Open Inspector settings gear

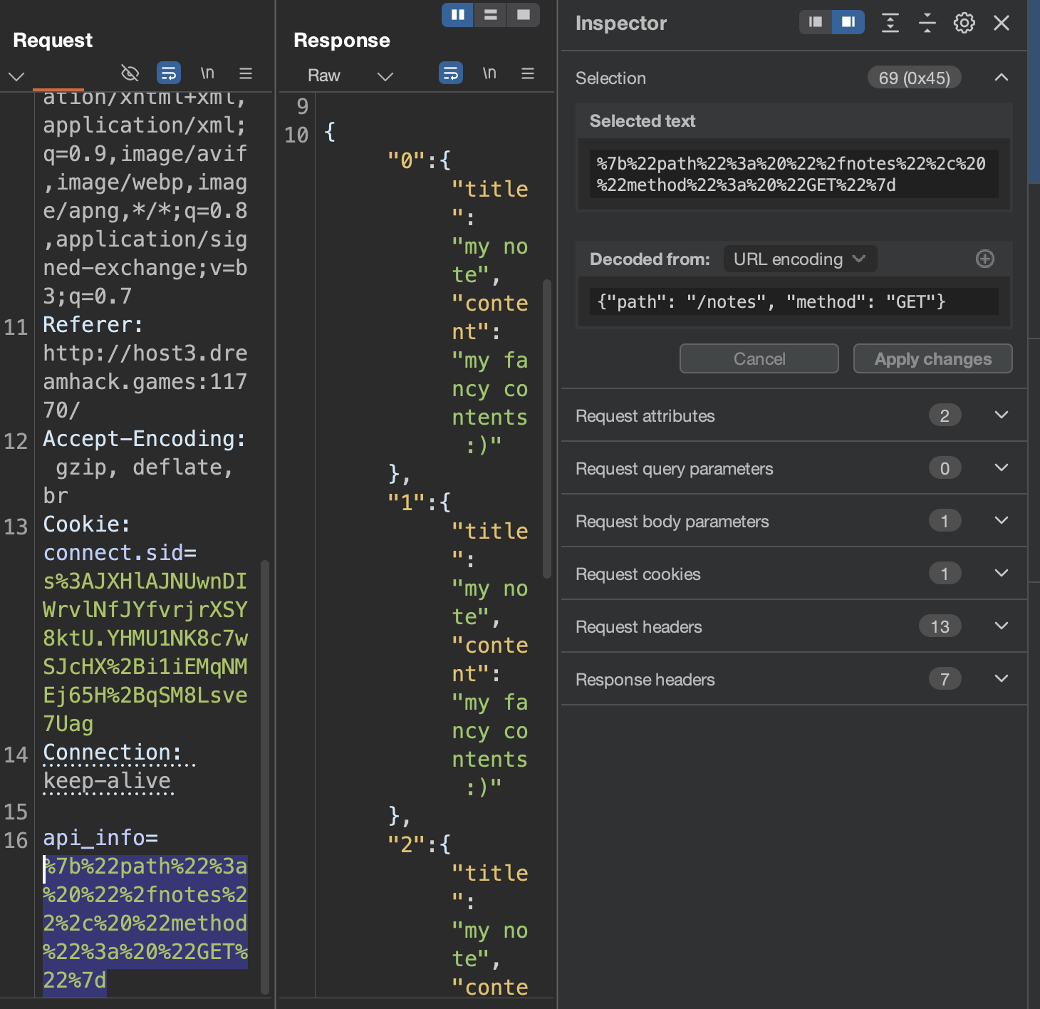[x=964, y=23]
